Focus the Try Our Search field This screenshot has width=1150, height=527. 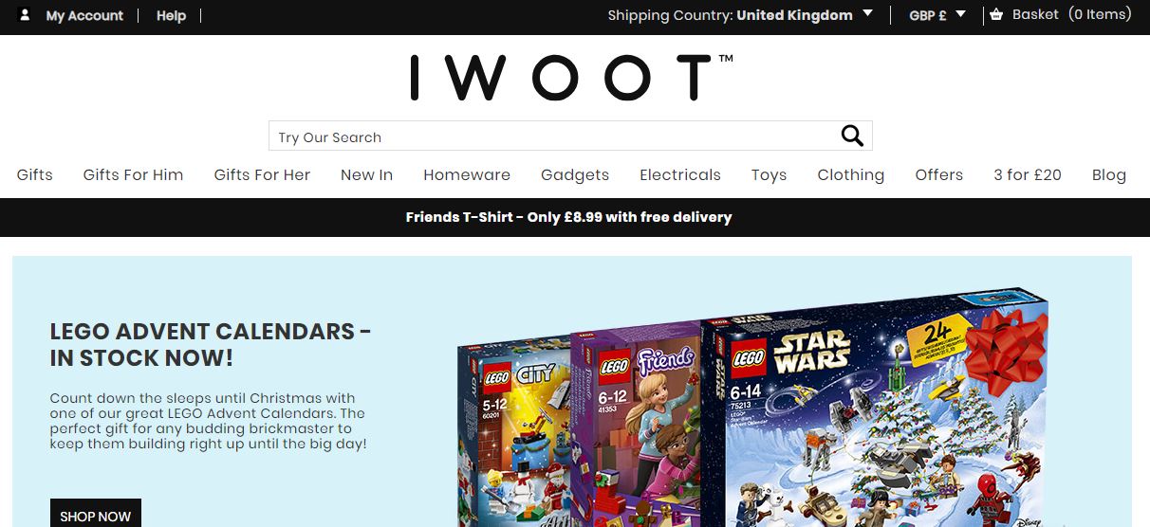(554, 136)
